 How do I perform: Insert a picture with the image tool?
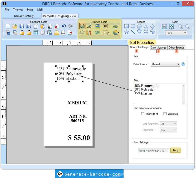pos(97,26)
